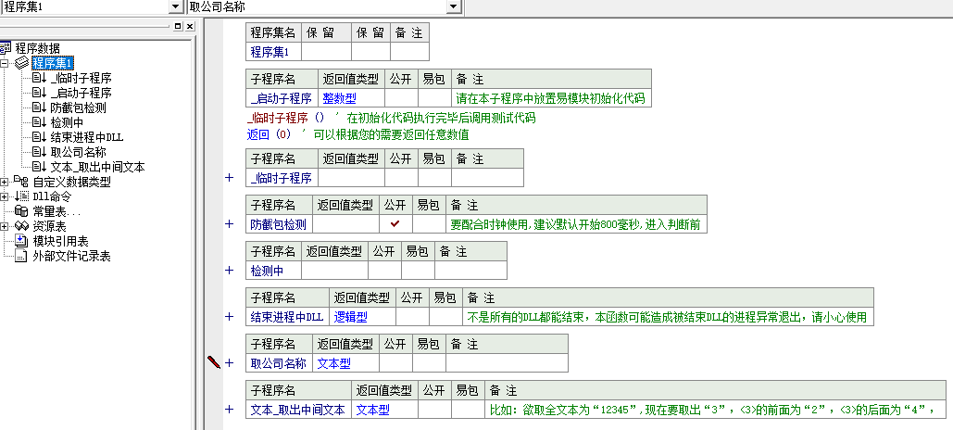953x430 pixels.
Task: Click the 程序数据 root icon in the tree
Action: 6,48
